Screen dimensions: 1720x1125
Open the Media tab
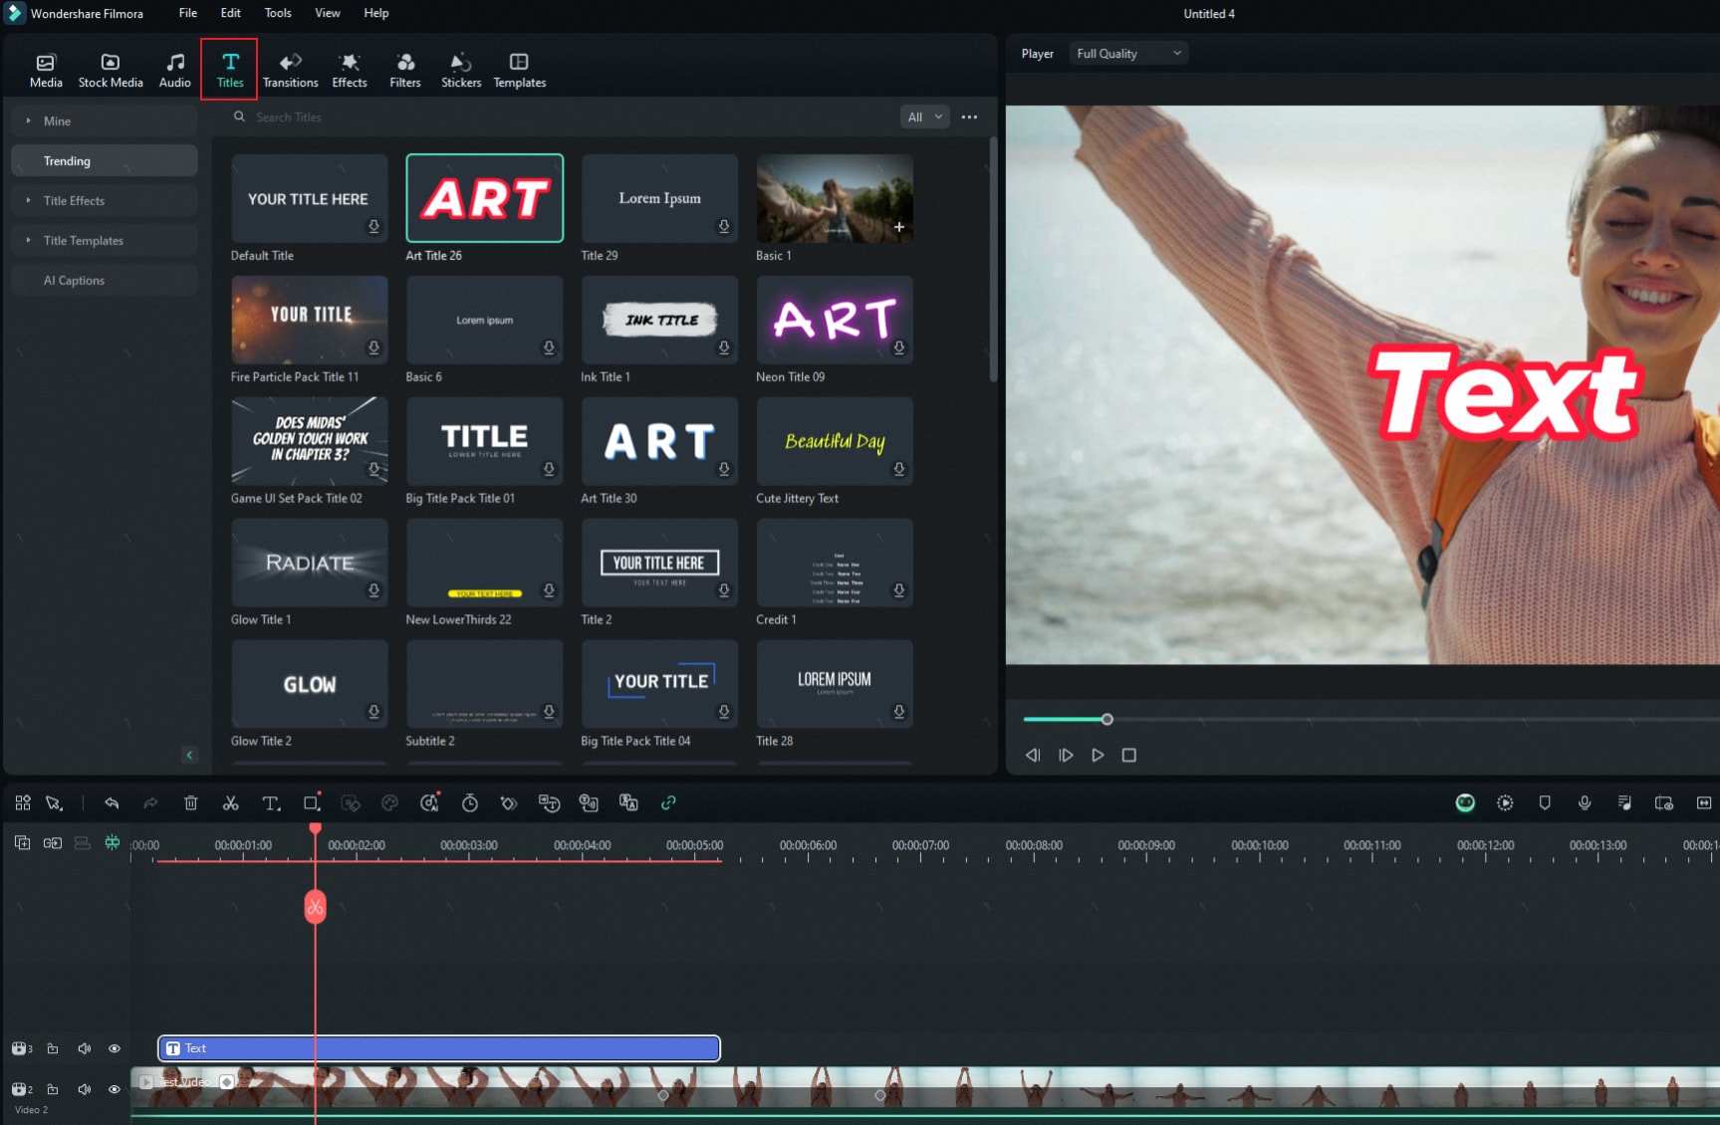pyautogui.click(x=46, y=70)
